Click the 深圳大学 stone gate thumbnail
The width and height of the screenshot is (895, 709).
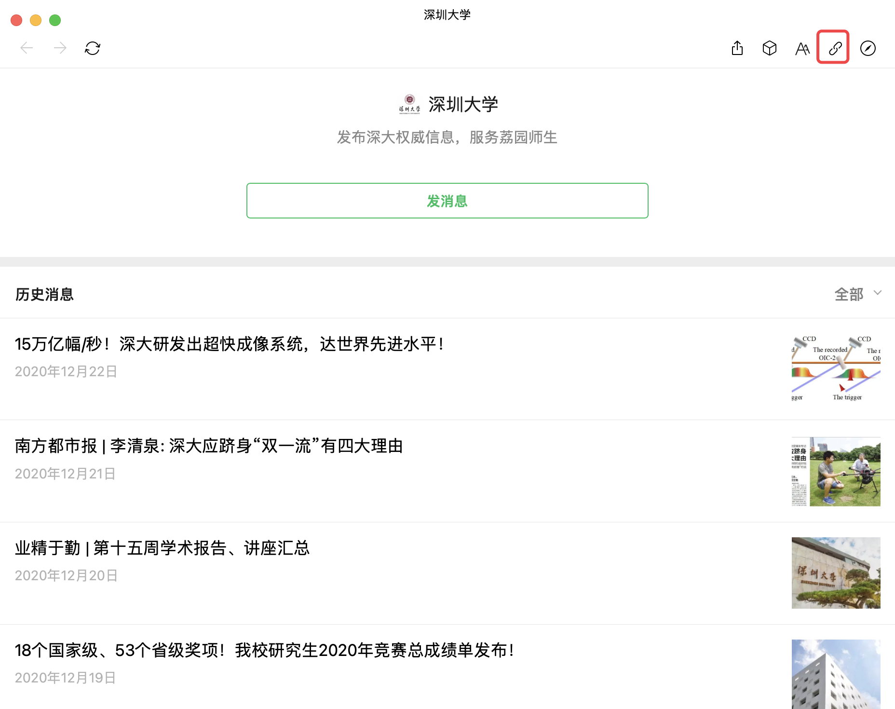(836, 573)
